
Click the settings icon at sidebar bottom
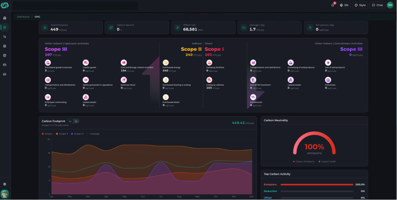tap(5, 184)
